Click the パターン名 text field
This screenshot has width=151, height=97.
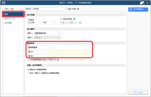(45, 9)
